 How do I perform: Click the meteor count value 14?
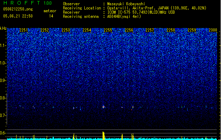51,16
